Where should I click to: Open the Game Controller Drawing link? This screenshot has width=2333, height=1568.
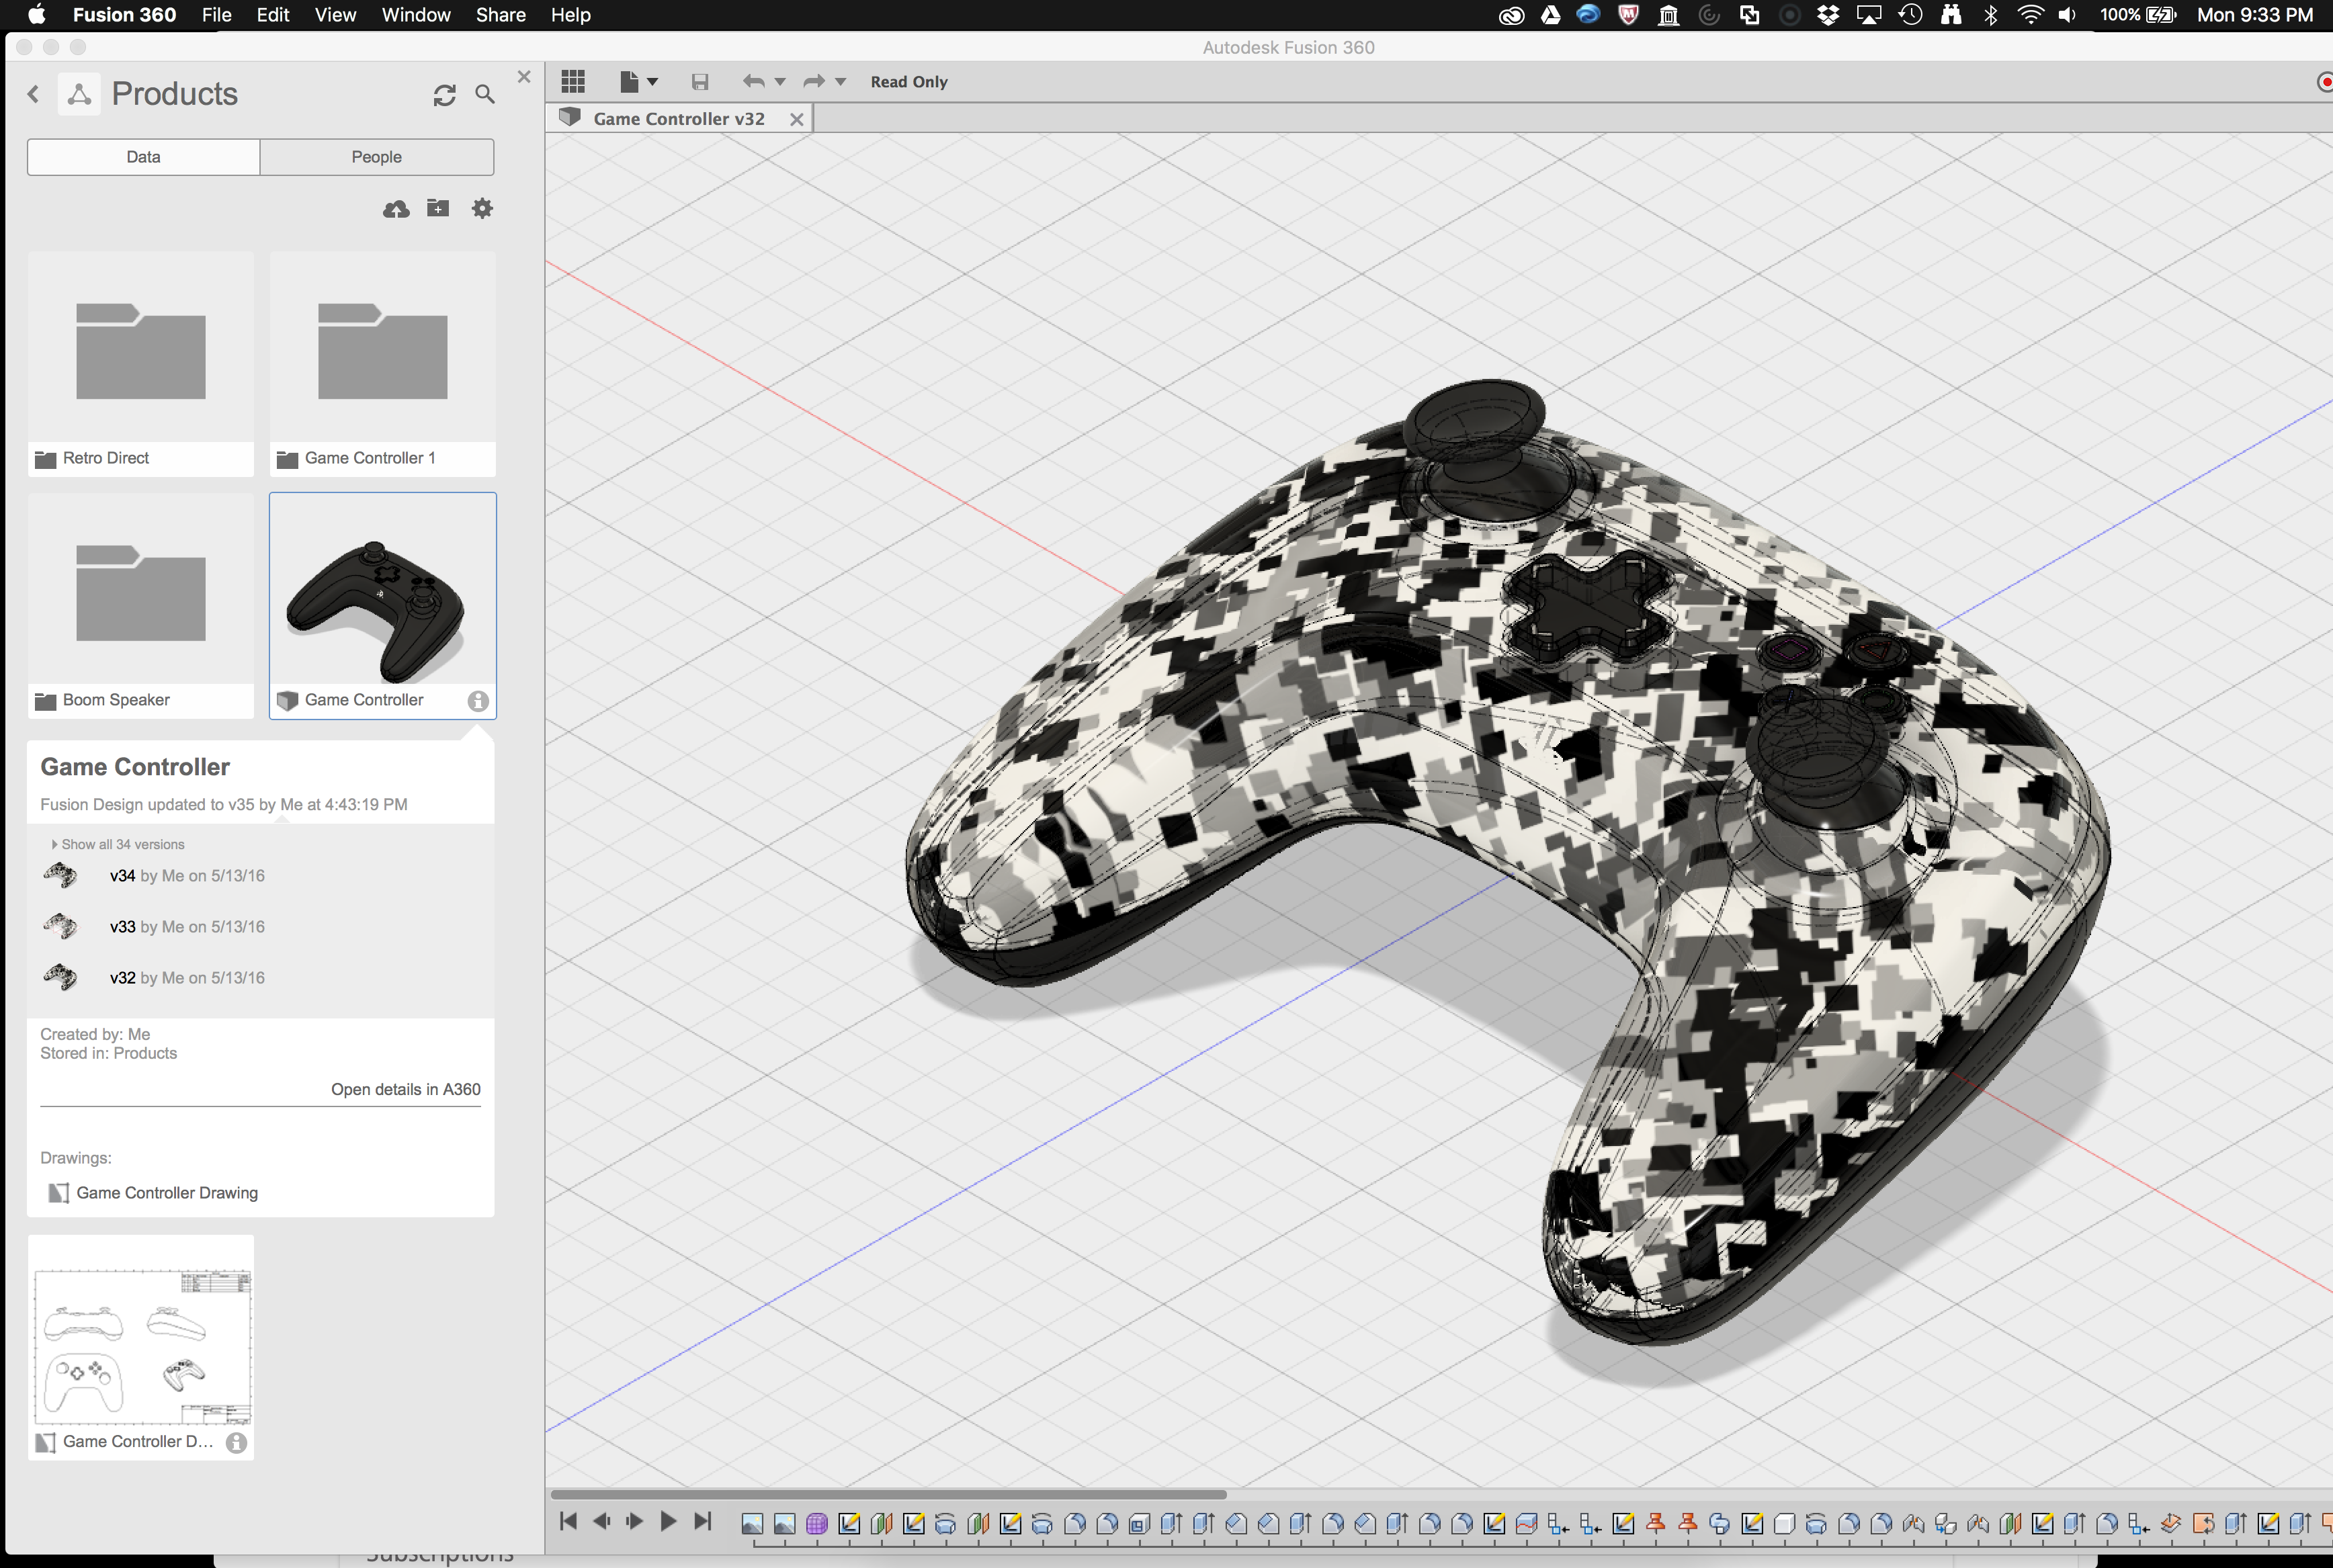(167, 1193)
